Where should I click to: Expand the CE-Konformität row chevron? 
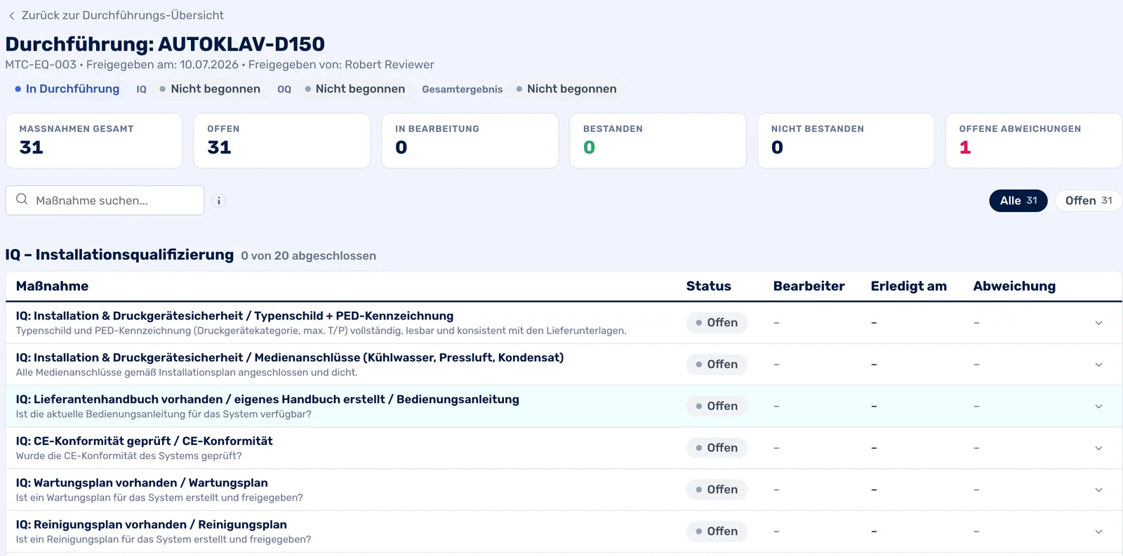pos(1098,448)
